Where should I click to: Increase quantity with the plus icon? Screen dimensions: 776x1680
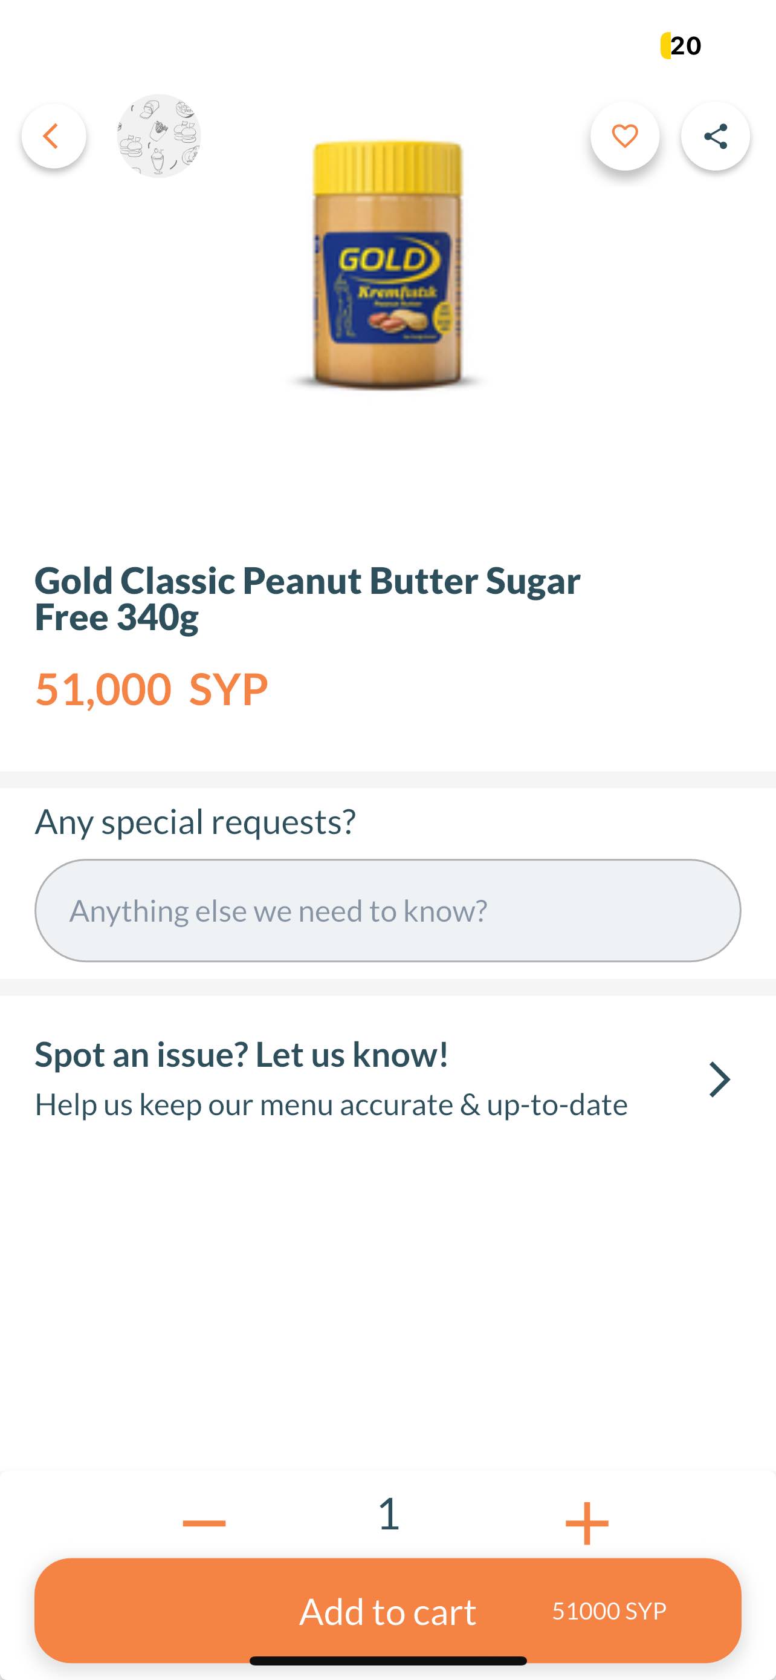click(x=586, y=1523)
